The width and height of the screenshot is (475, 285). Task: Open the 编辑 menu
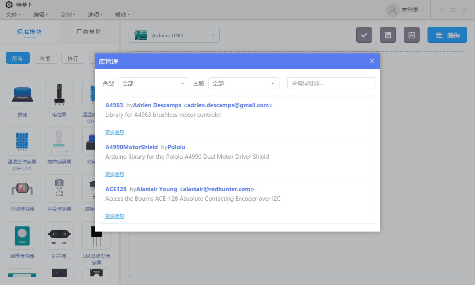point(40,15)
